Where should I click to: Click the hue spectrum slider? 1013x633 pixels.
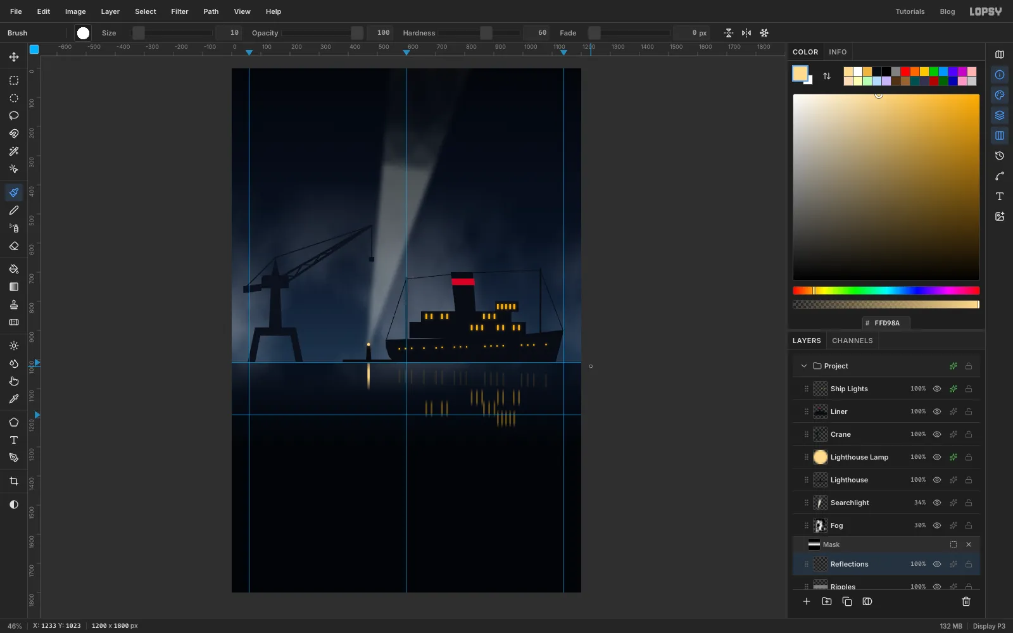(886, 291)
